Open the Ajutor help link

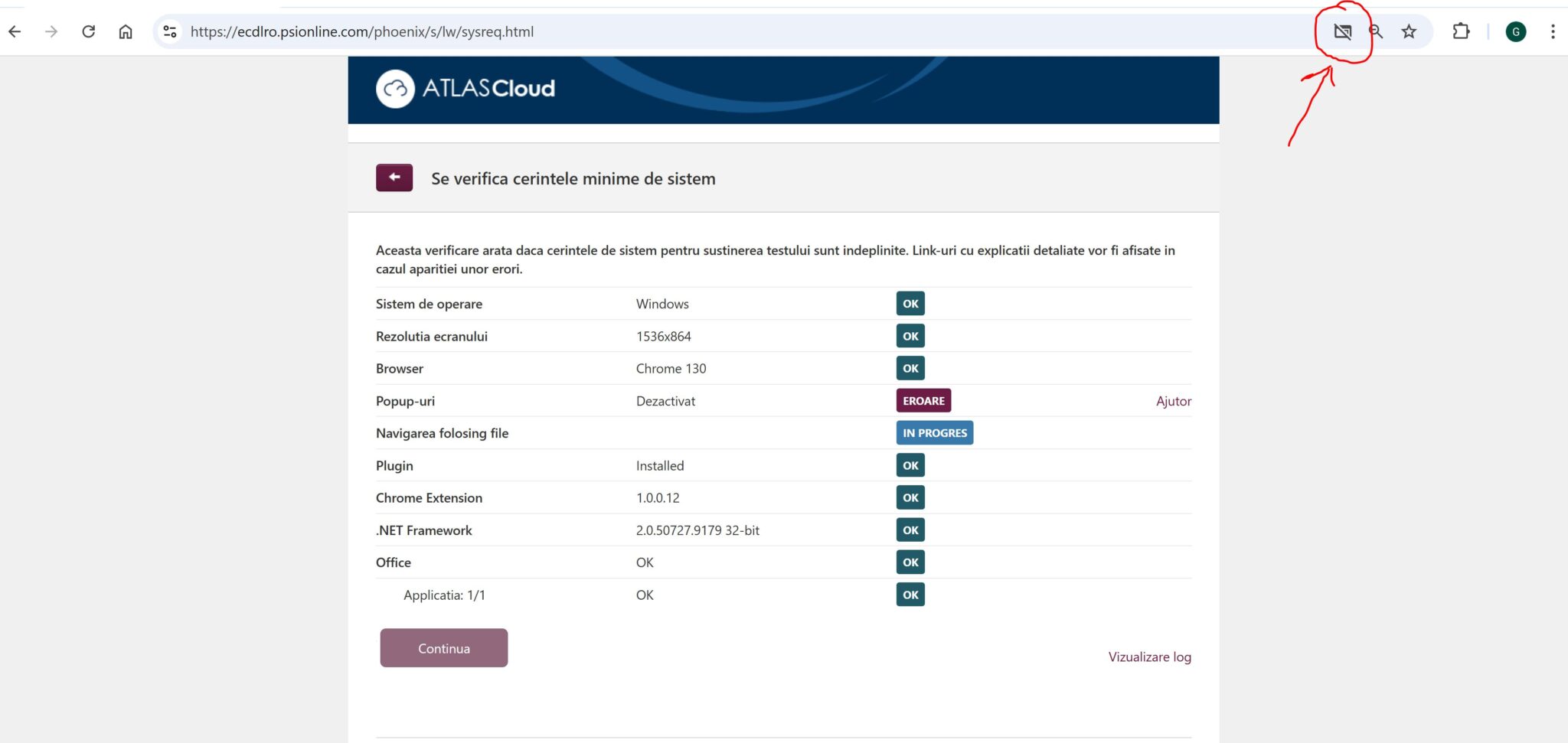click(x=1174, y=400)
